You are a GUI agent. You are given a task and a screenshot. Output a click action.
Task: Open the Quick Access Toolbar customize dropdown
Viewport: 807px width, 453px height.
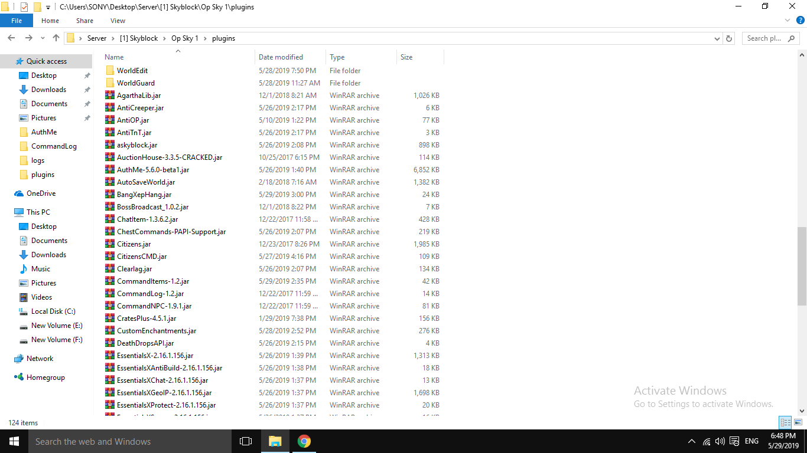48,6
